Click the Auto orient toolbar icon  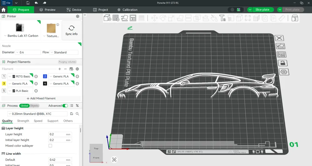[x=124, y=18]
